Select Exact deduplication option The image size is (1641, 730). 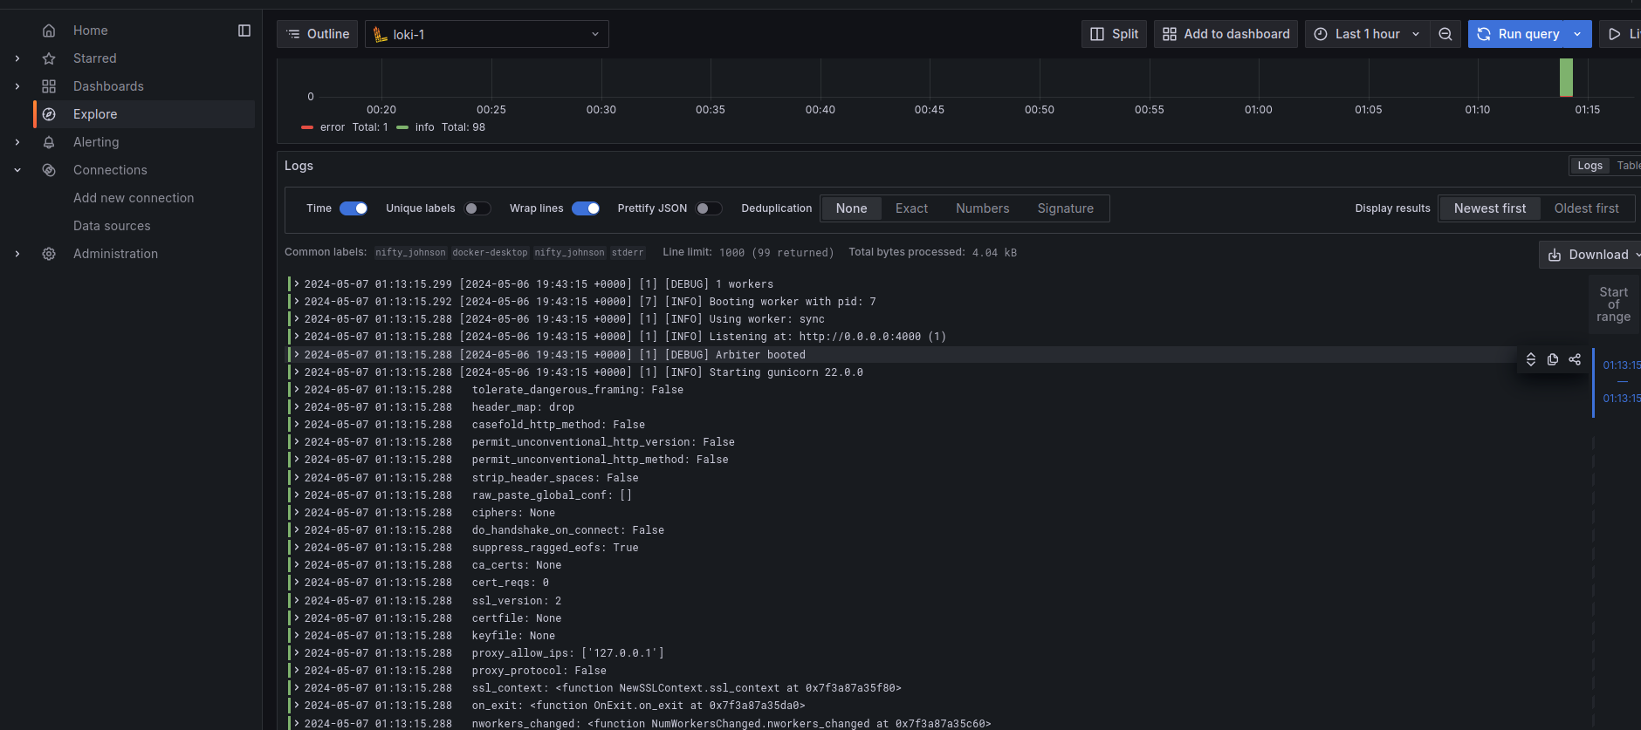coord(911,208)
